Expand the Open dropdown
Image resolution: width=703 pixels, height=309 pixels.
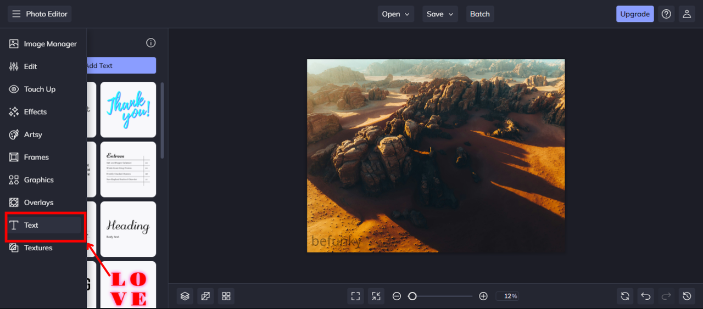coord(396,14)
